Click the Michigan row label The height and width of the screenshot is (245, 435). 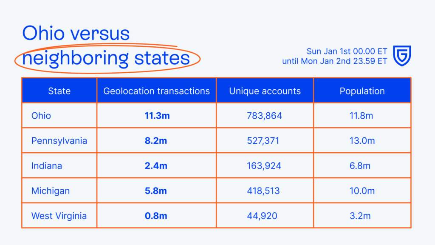coord(51,191)
